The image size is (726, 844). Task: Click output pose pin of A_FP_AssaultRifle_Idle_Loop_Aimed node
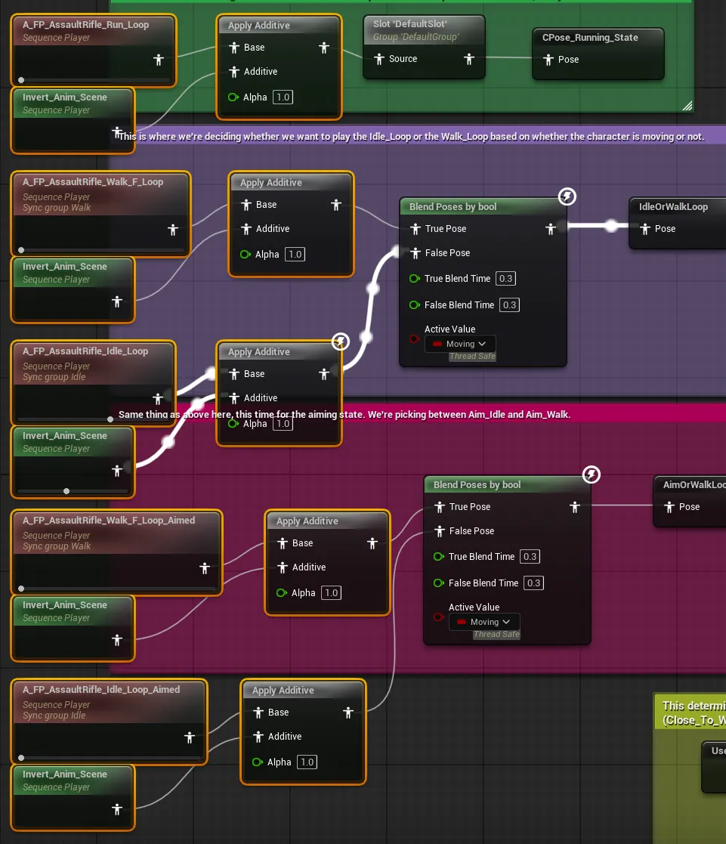pyautogui.click(x=189, y=737)
